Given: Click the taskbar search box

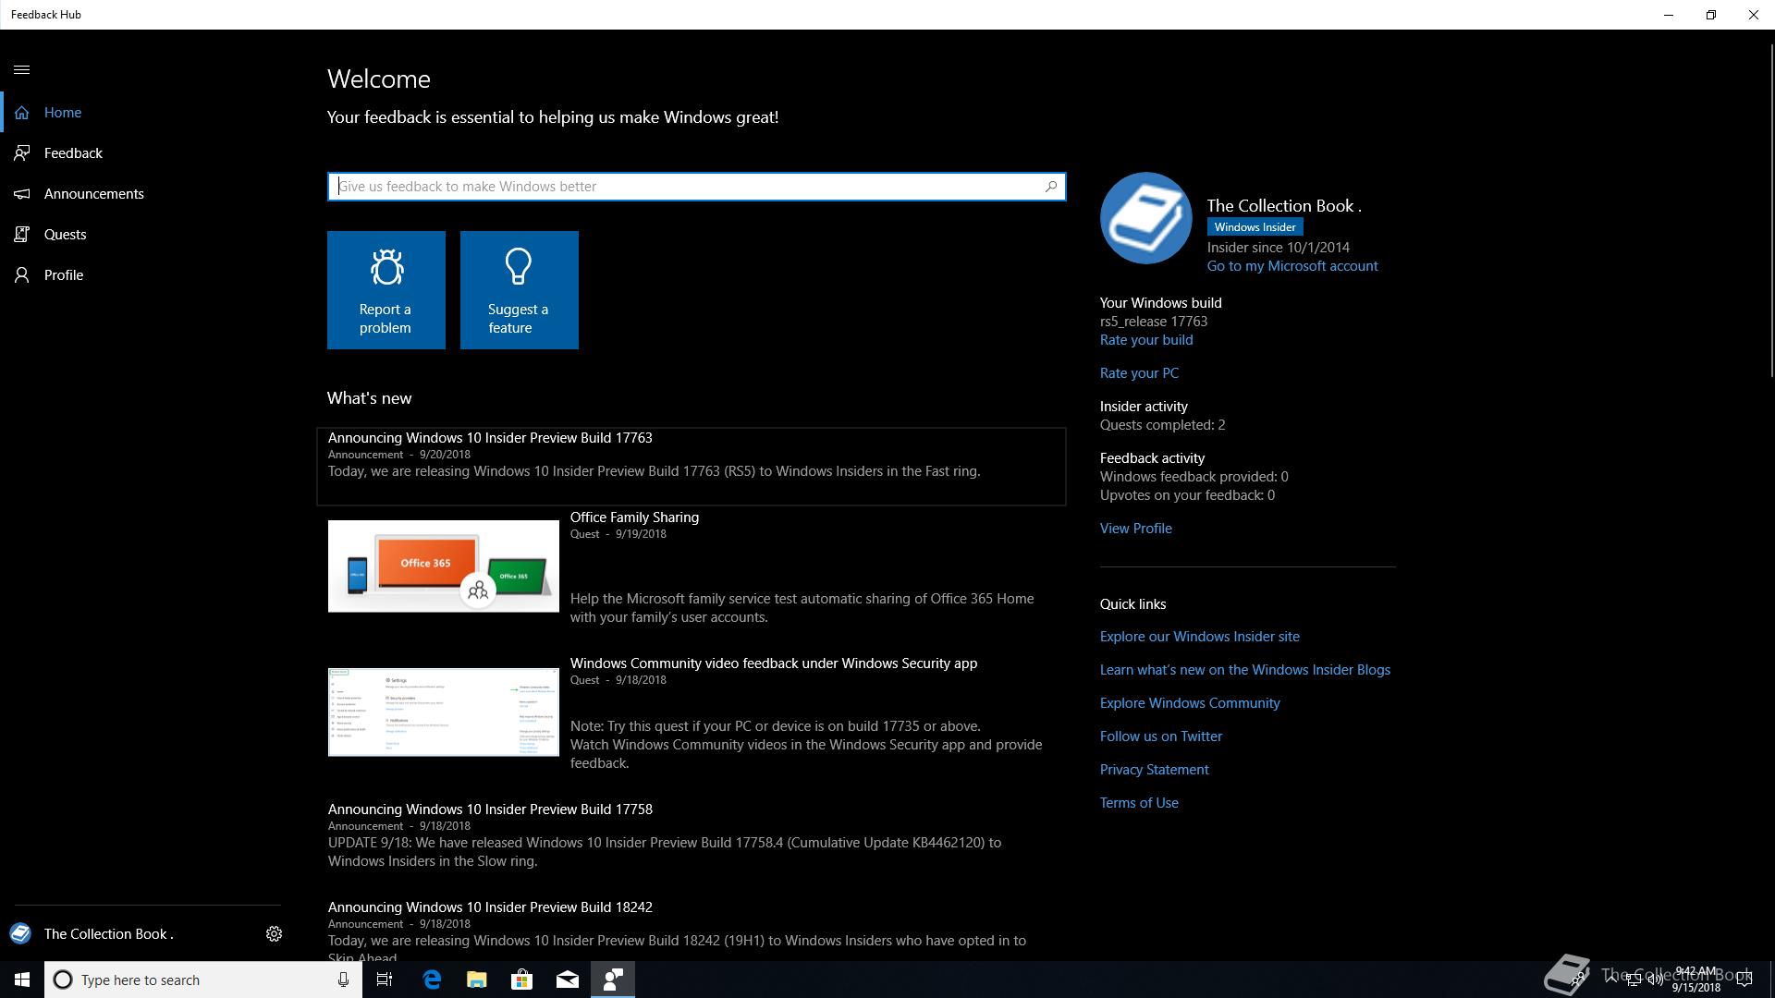Looking at the screenshot, I should pyautogui.click(x=203, y=980).
